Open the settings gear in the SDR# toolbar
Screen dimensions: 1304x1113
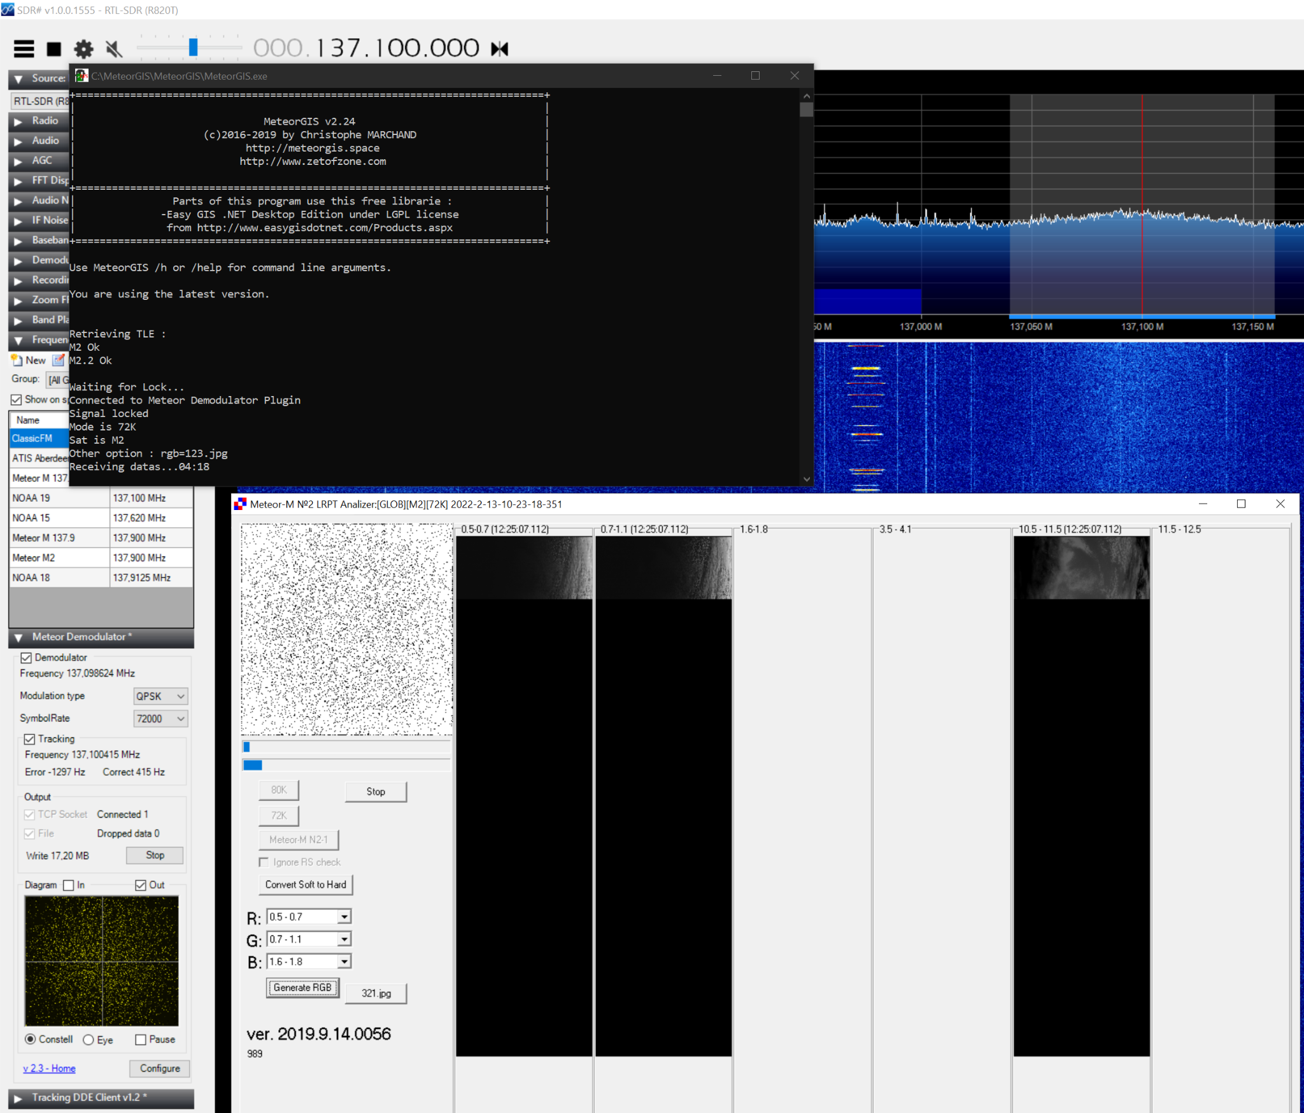[83, 49]
